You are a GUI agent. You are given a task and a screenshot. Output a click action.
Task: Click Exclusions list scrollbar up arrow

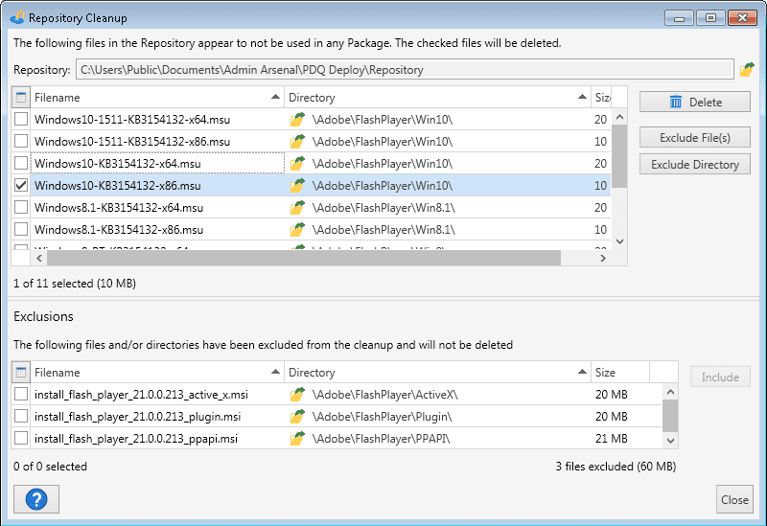pos(670,392)
